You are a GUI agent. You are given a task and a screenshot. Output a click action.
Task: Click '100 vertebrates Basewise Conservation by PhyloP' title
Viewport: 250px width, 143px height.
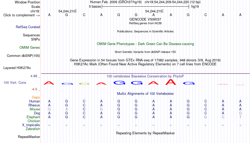145,76
